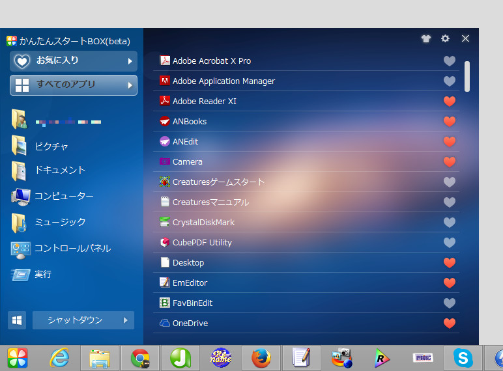Click the CrystalDiskMark icon
The height and width of the screenshot is (371, 503).
165,222
